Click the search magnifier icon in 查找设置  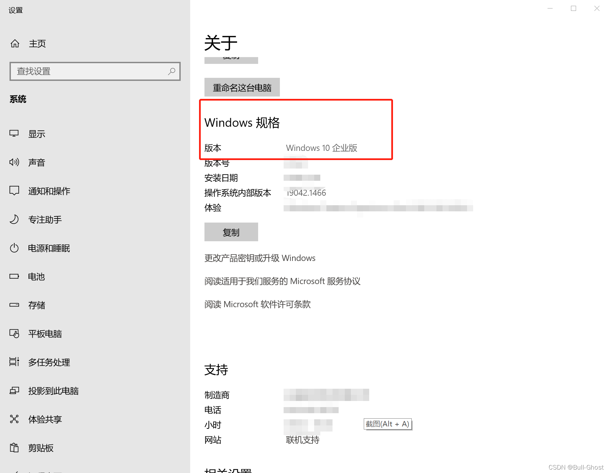point(172,71)
